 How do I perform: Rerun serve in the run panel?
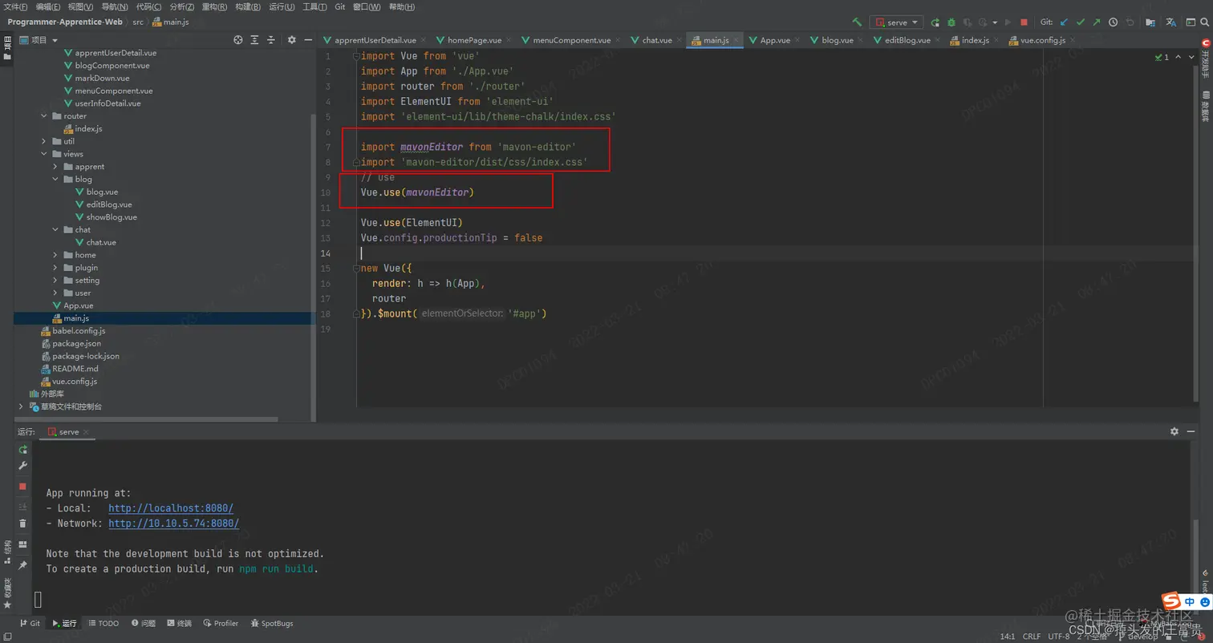(x=23, y=450)
